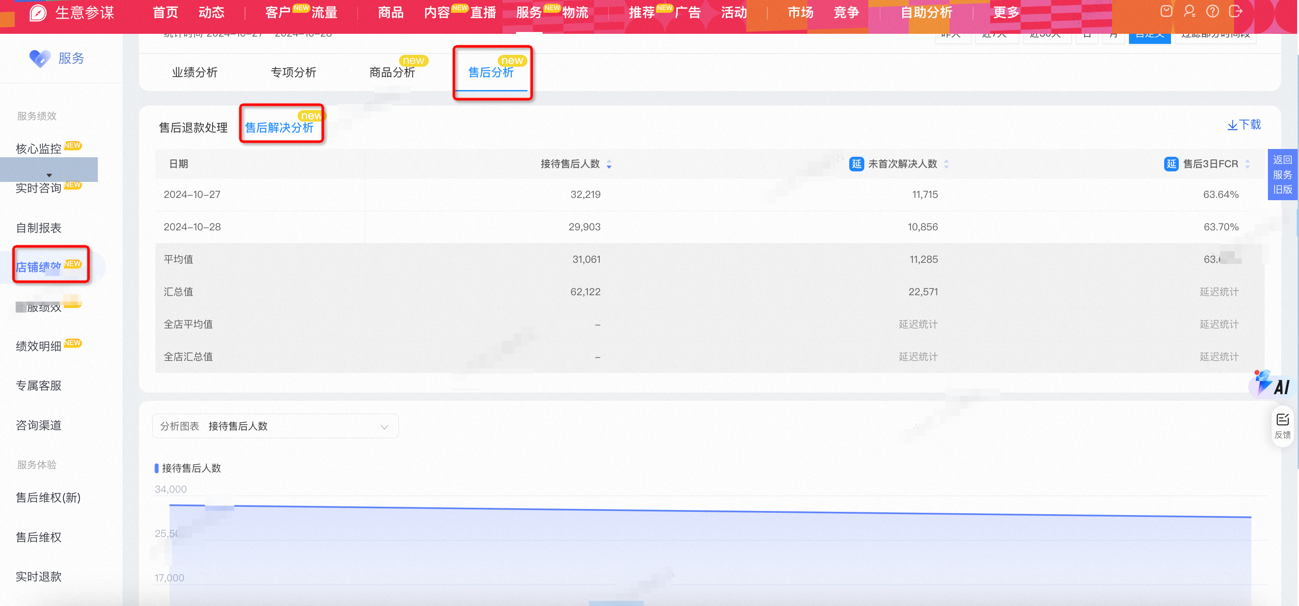Click 返回服务旧版 side button
The height and width of the screenshot is (606, 1299).
pos(1283,175)
